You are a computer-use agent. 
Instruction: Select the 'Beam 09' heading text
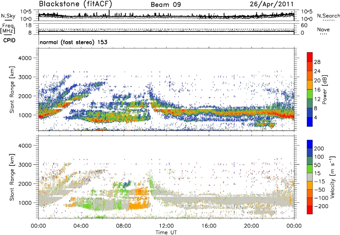(x=166, y=5)
